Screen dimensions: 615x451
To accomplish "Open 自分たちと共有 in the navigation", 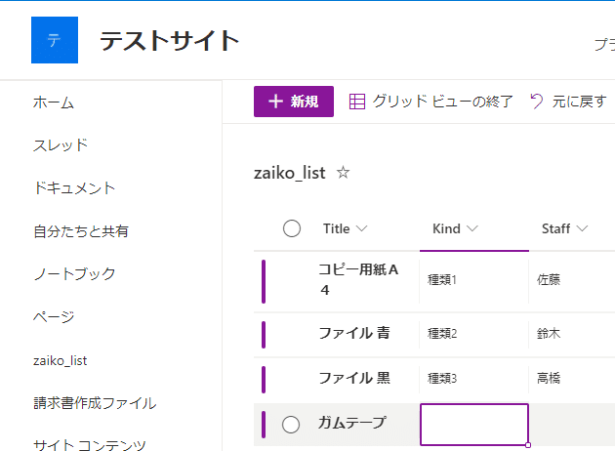I will [81, 231].
